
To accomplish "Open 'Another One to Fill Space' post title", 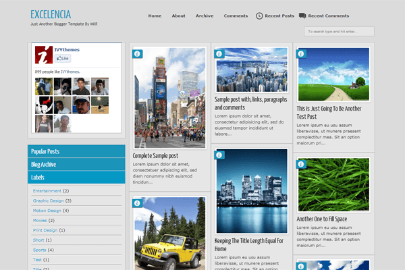I will [322, 219].
